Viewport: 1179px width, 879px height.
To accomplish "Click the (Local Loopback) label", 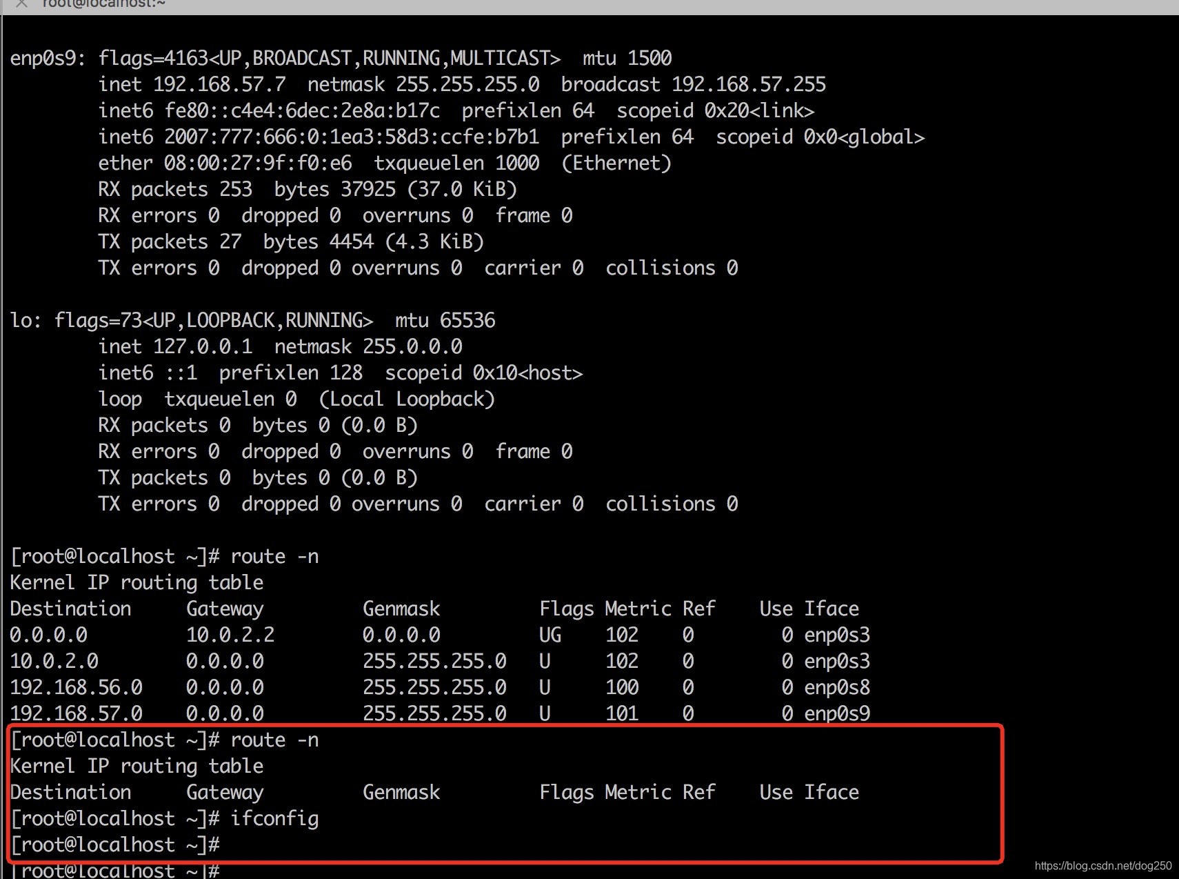I will (x=407, y=399).
